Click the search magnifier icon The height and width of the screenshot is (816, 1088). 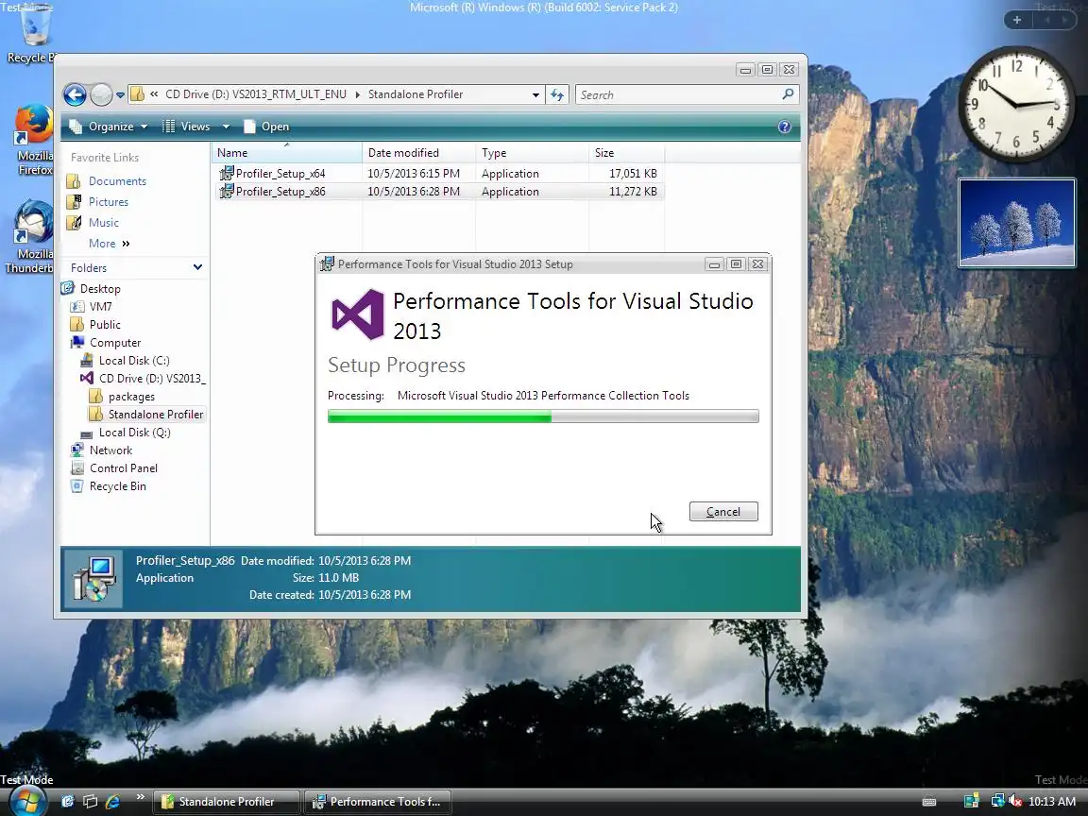[x=789, y=94]
